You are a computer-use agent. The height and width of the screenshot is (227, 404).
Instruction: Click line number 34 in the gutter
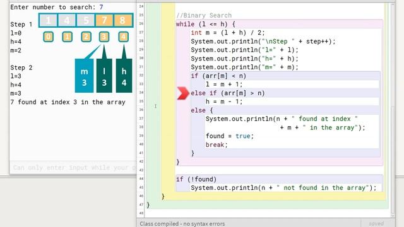click(x=141, y=93)
